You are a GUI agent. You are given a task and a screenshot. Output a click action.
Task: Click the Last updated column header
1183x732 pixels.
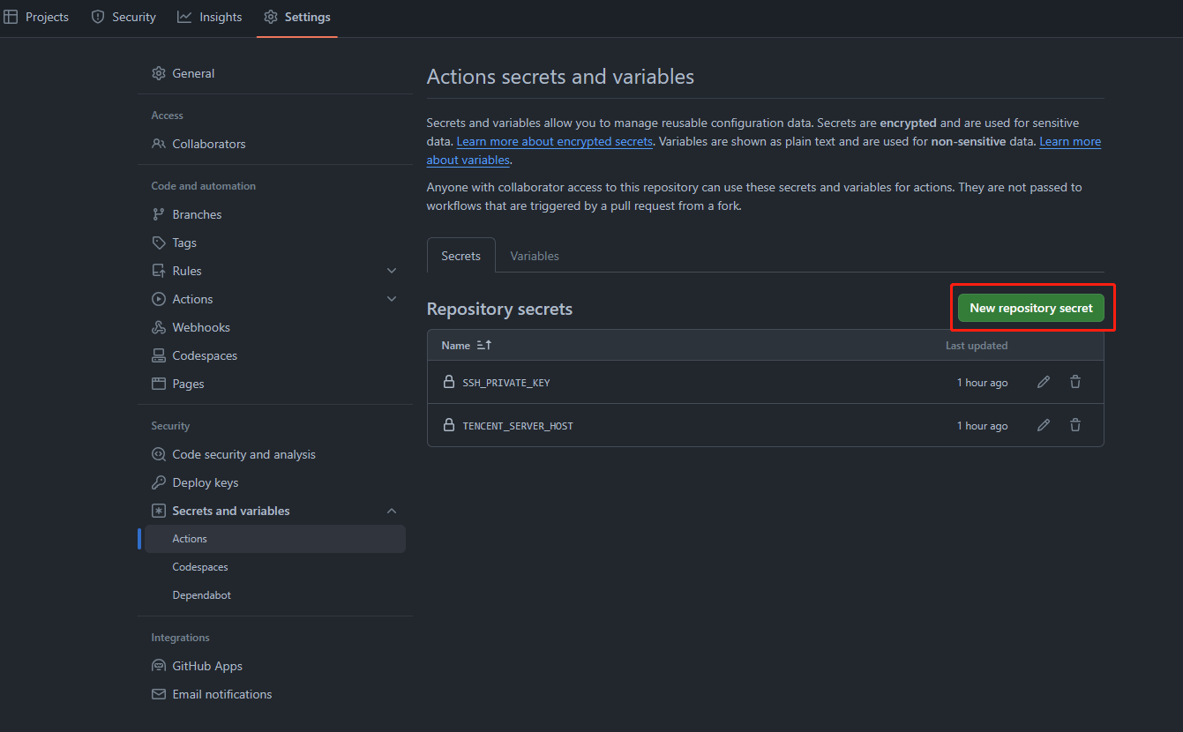(x=977, y=346)
